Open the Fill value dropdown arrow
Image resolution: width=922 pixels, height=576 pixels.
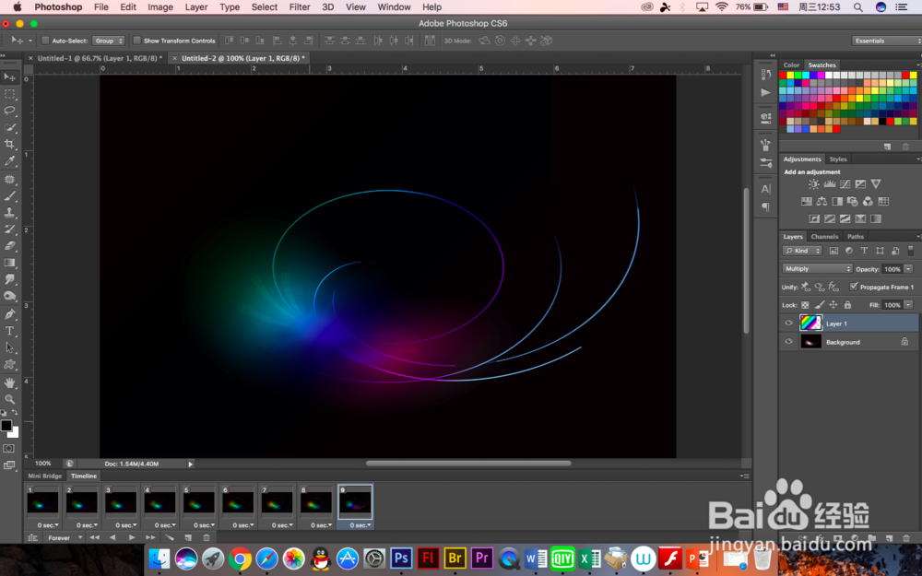(908, 305)
